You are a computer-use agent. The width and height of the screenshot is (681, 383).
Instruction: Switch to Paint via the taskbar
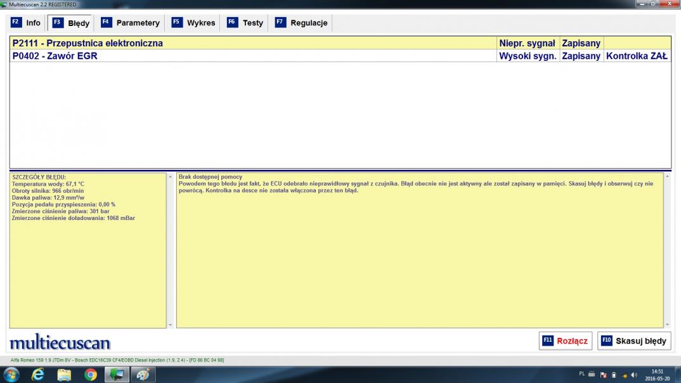[143, 374]
